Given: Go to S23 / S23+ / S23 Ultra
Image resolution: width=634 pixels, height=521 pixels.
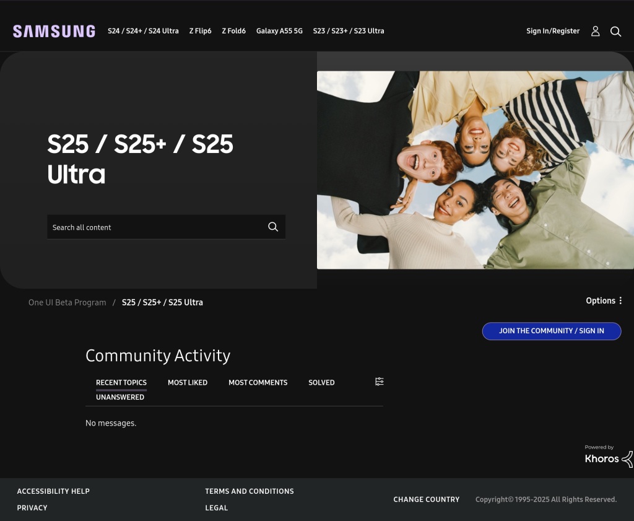Looking at the screenshot, I should coord(349,31).
